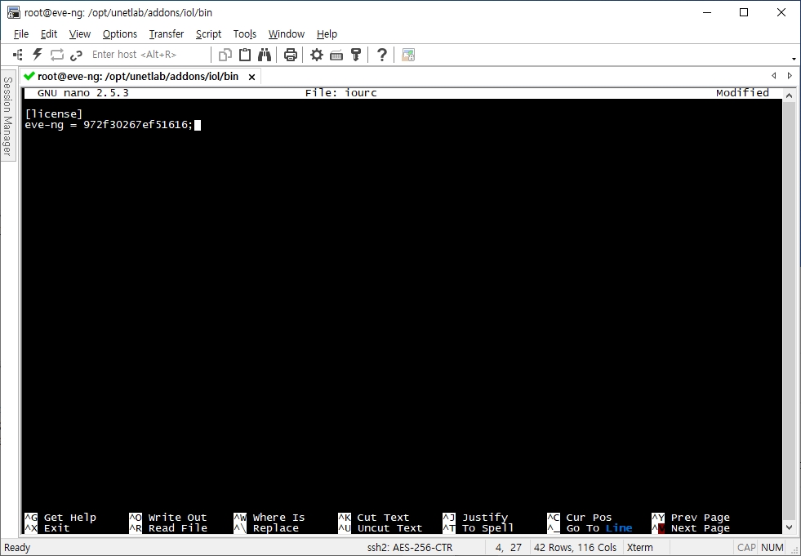The width and height of the screenshot is (801, 556).
Task: Open the Edit menu
Action: pyautogui.click(x=48, y=33)
